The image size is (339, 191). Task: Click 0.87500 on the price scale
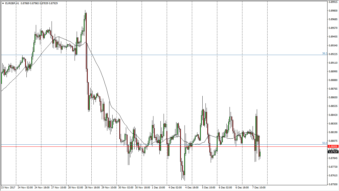point(333,184)
